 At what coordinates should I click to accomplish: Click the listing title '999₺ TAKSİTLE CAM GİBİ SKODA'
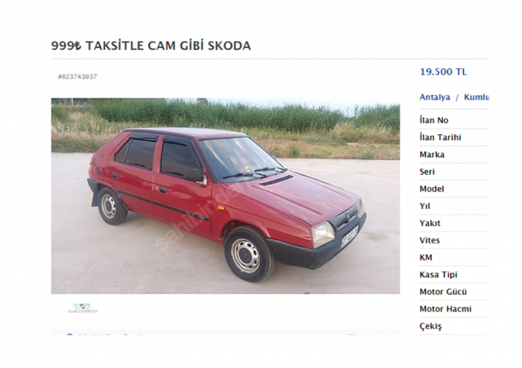pyautogui.click(x=151, y=45)
